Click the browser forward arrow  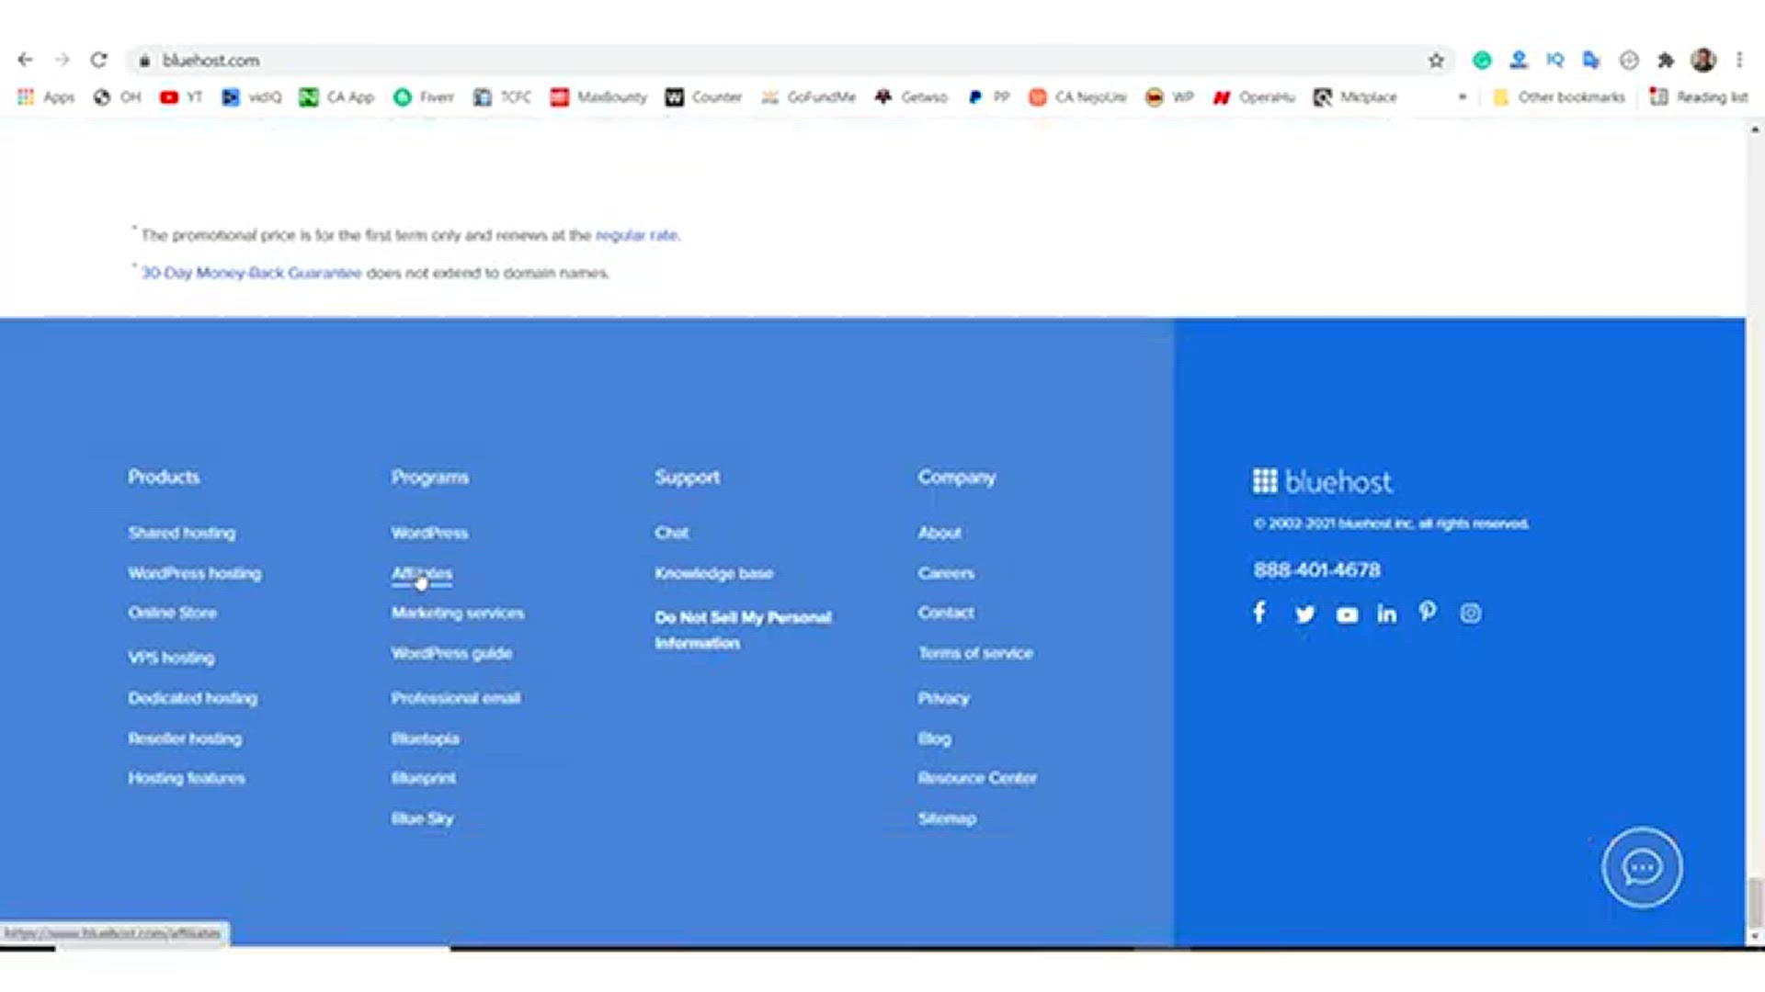(62, 60)
